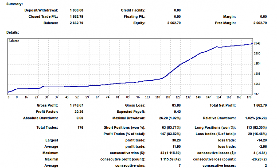Select the Free Margin label

pyautogui.click(x=226, y=23)
